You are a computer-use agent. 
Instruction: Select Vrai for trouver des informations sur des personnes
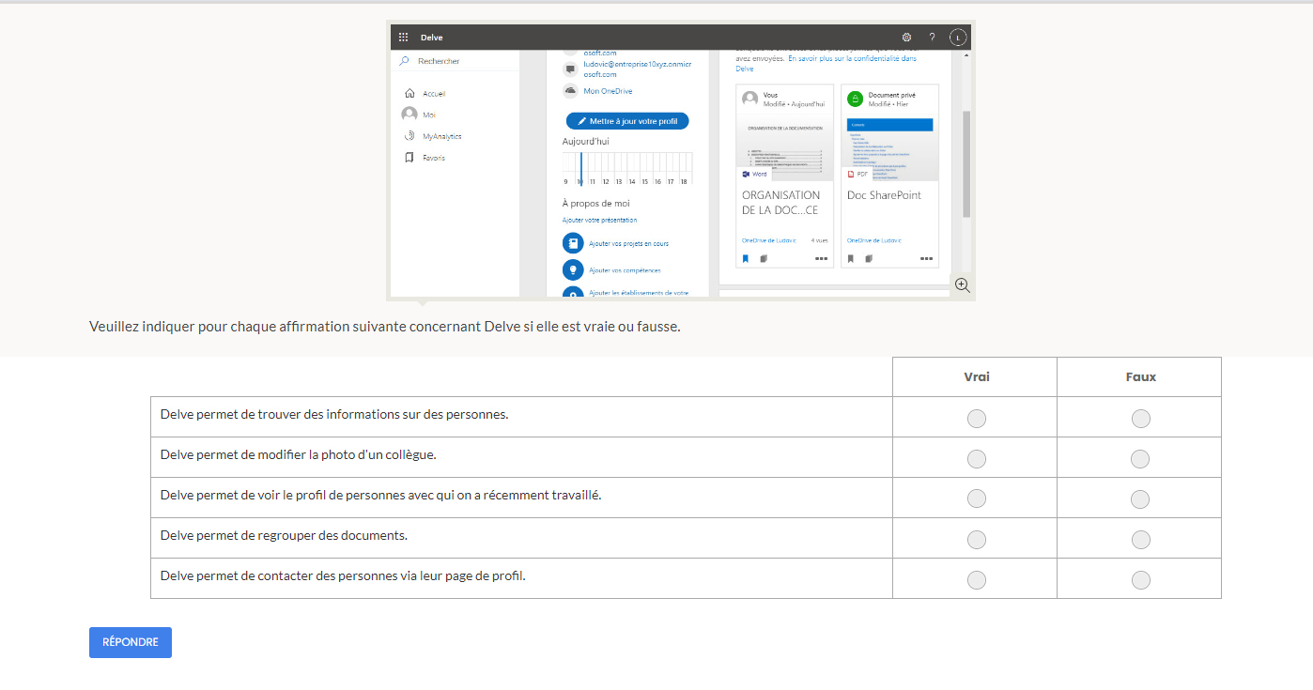[976, 419]
